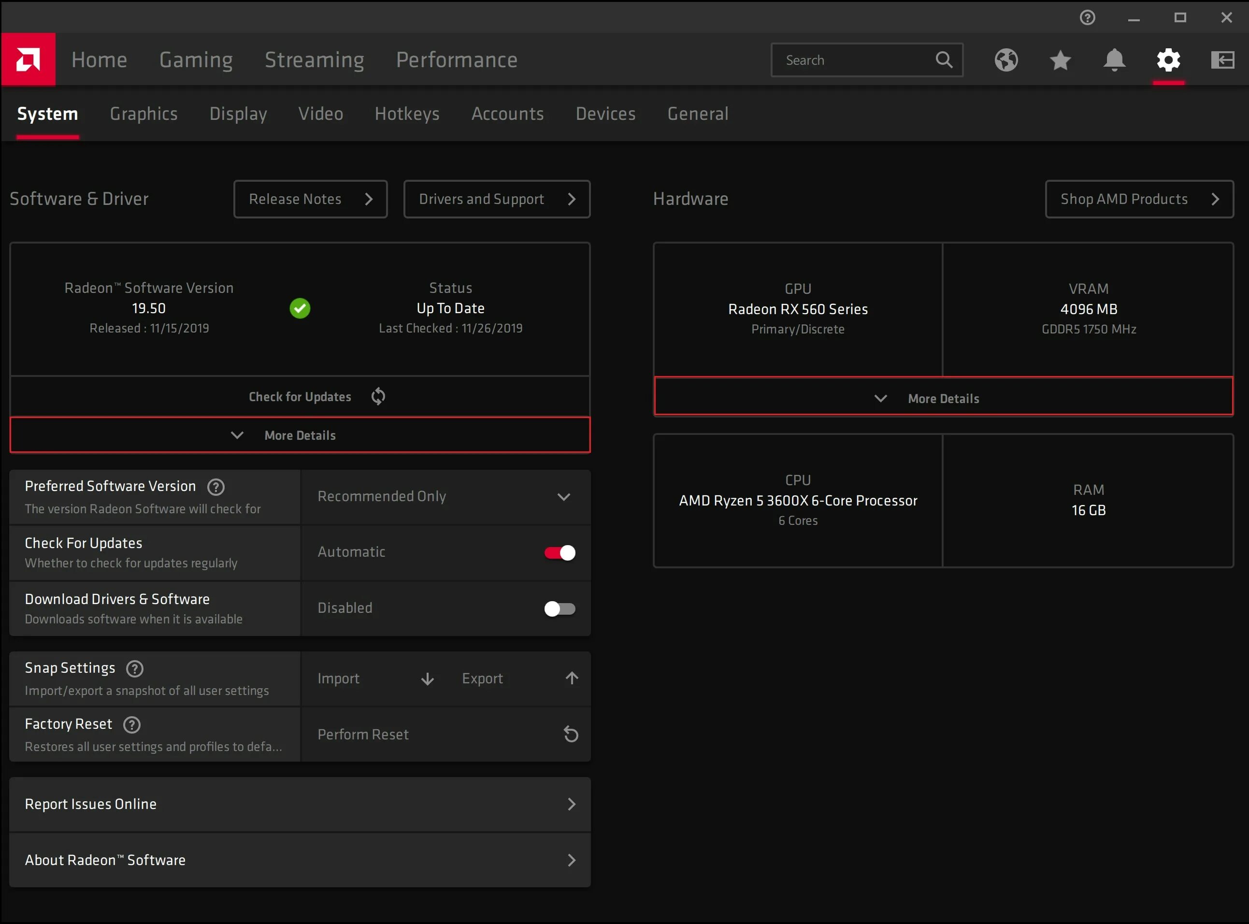Click the AMD Radeon Software home icon

click(x=28, y=59)
